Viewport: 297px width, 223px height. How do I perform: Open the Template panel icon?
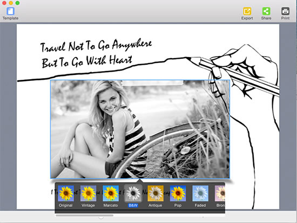click(10, 11)
